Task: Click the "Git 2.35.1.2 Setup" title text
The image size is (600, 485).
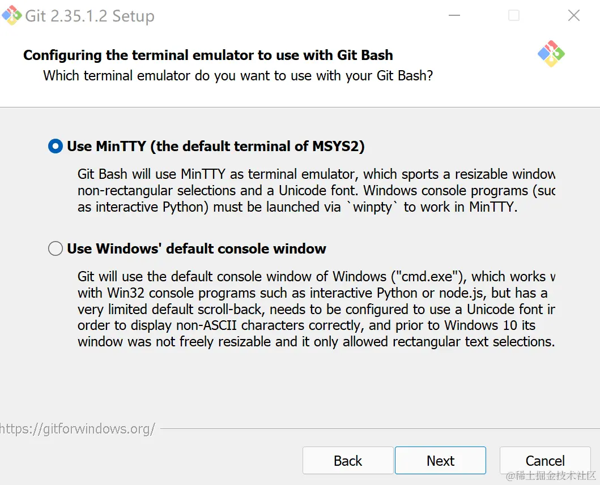Action: coord(90,16)
